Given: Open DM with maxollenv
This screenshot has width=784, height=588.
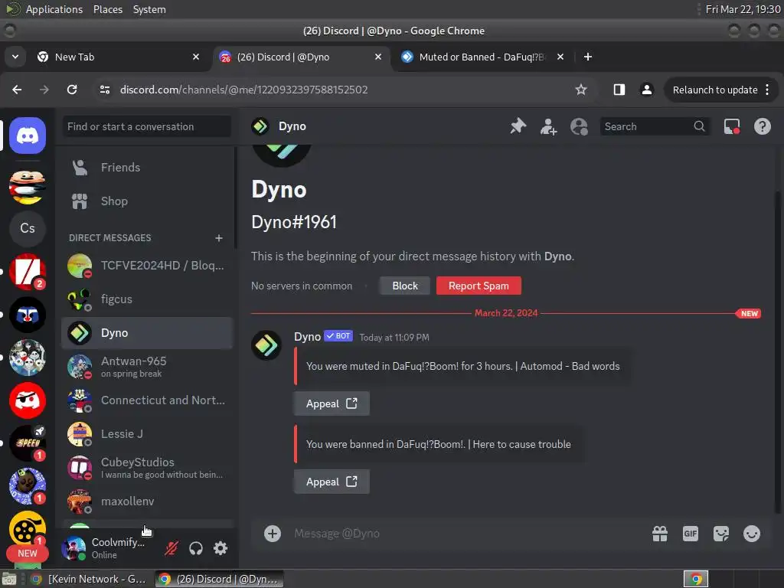Looking at the screenshot, I should point(147,501).
